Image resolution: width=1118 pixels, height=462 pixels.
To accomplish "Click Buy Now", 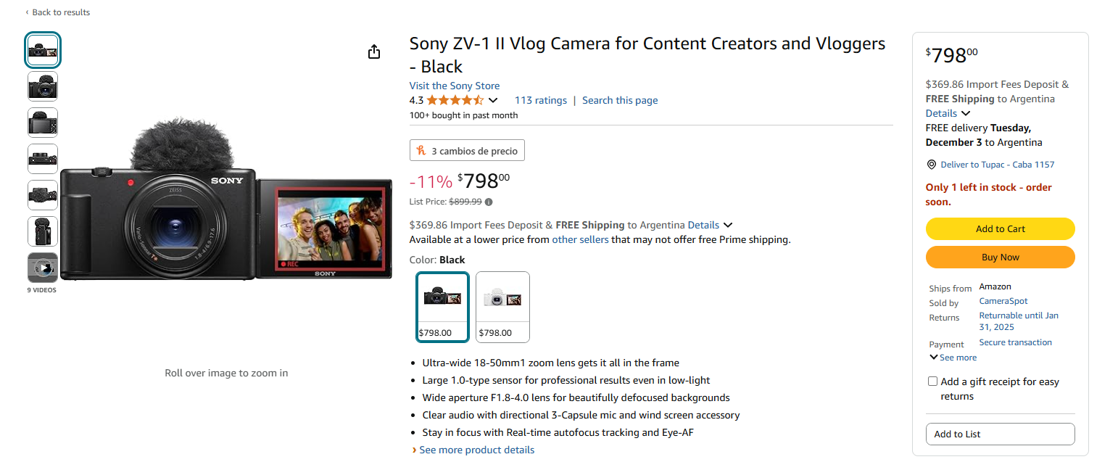I will pos(1000,257).
